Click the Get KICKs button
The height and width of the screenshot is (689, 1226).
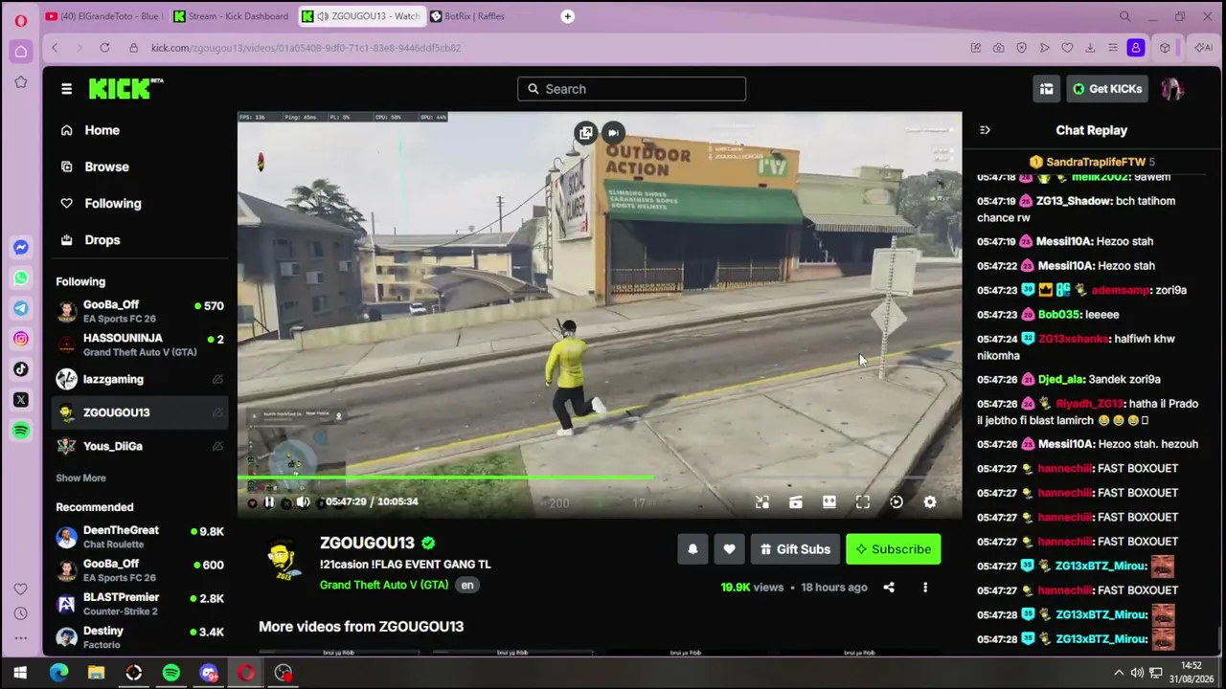(1107, 89)
